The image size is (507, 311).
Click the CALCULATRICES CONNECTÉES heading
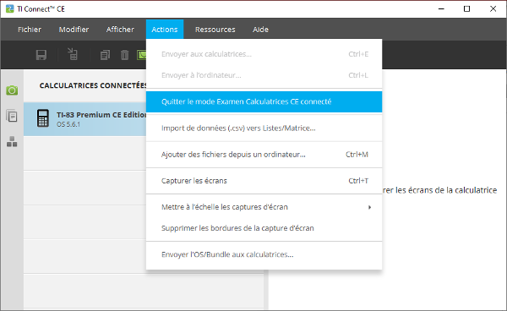click(x=93, y=85)
